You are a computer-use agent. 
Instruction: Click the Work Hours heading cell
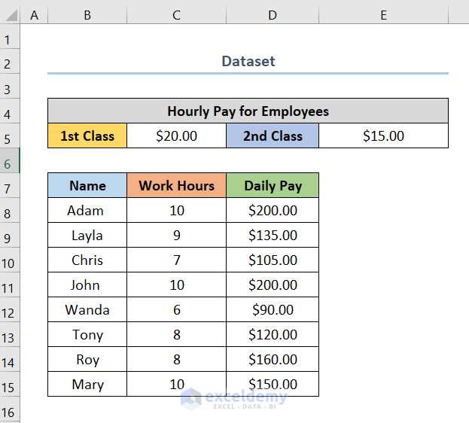[x=176, y=185]
